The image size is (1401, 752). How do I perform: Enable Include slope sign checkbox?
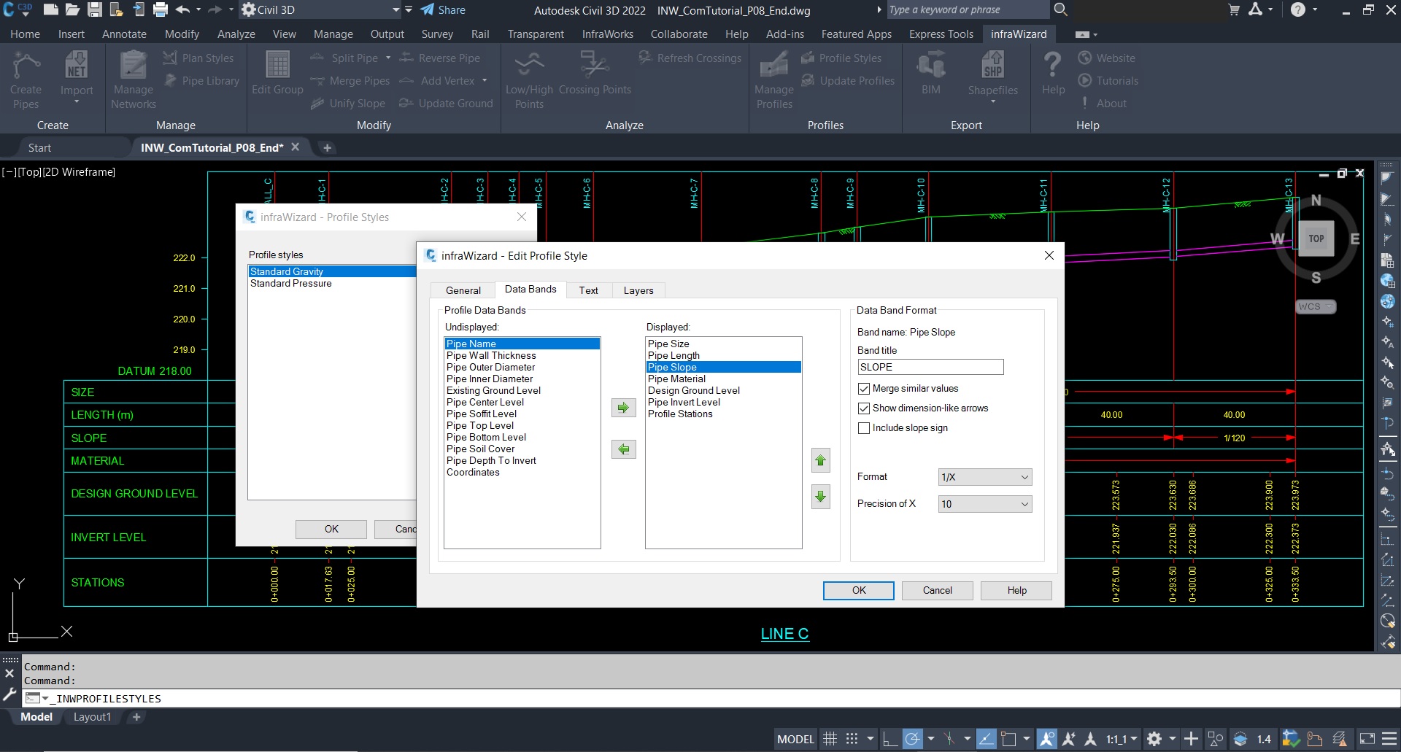[864, 428]
